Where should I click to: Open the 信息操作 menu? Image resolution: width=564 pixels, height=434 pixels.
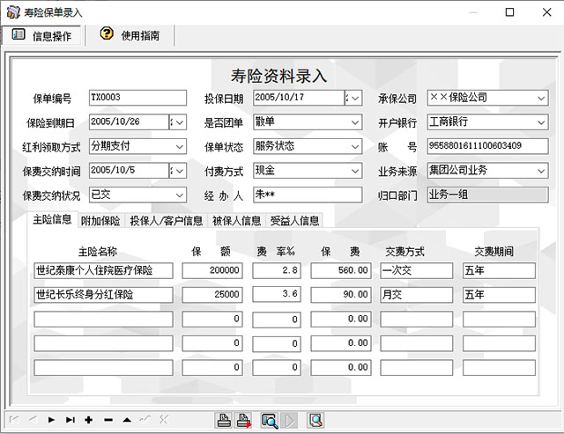point(42,35)
